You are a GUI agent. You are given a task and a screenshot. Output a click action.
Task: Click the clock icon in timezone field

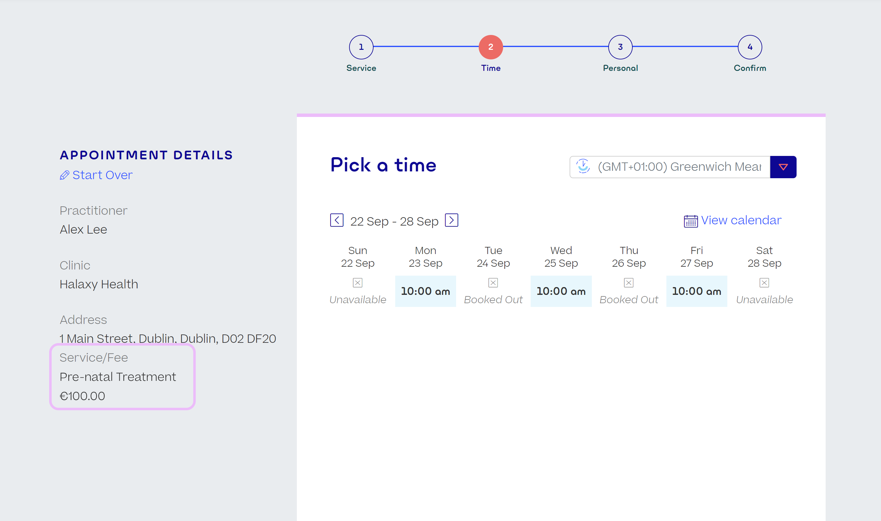pos(583,166)
